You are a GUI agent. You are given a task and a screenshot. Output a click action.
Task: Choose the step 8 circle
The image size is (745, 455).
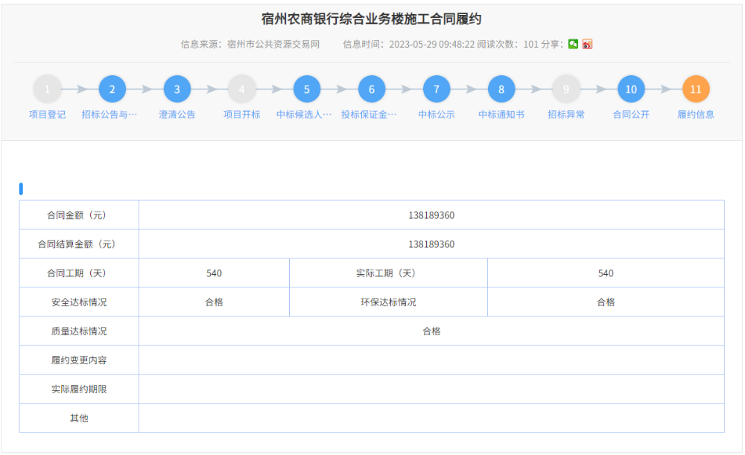501,89
